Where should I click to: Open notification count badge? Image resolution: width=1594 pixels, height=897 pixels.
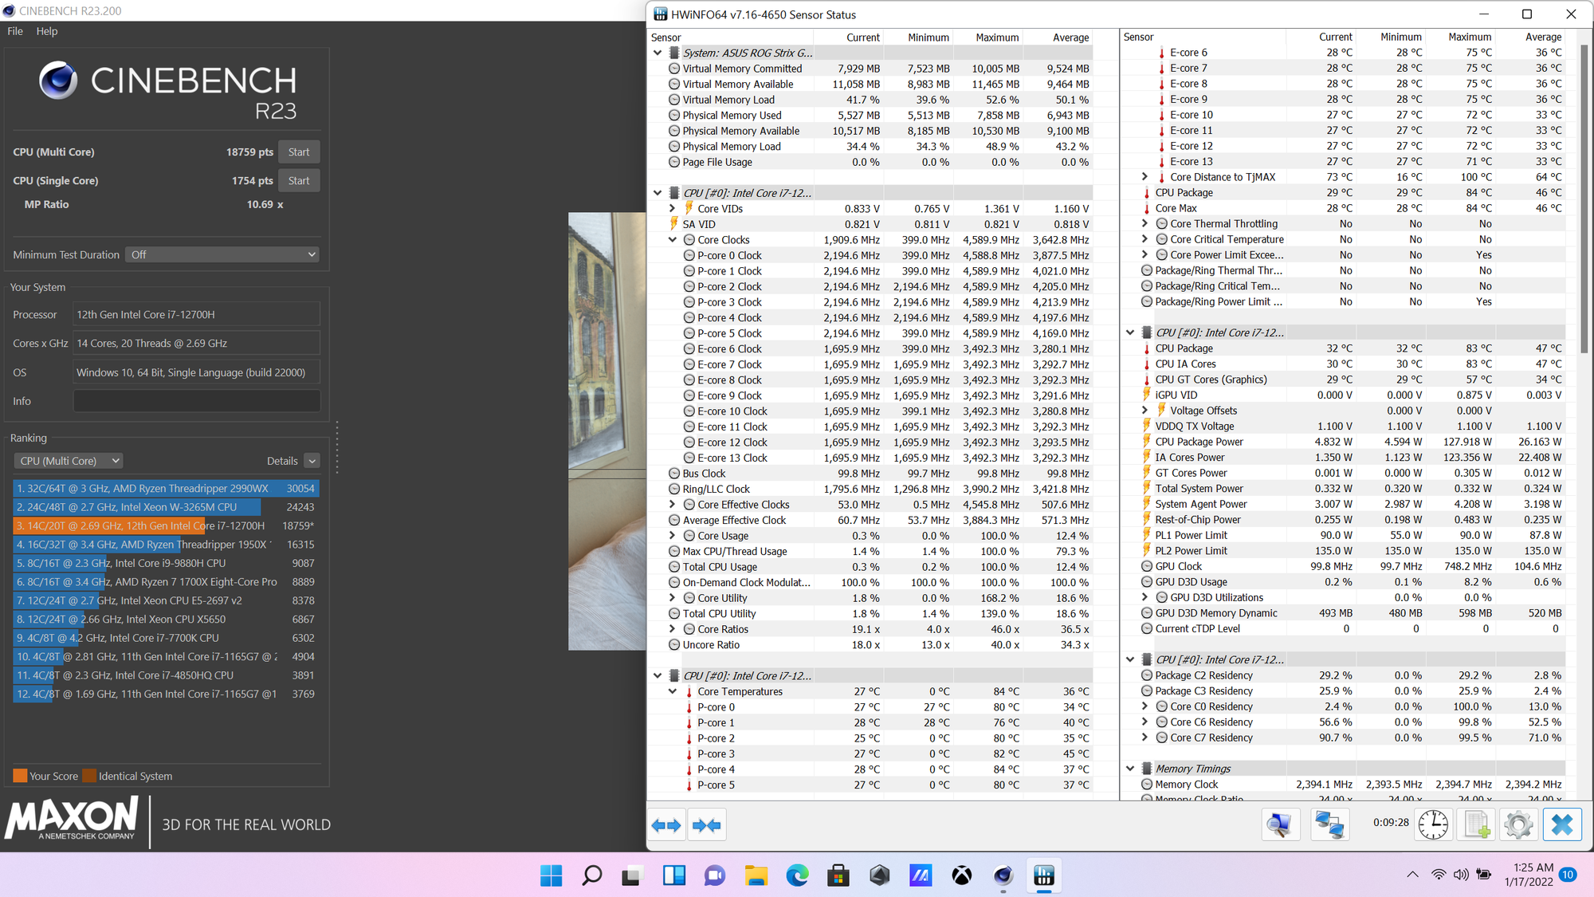point(1567,875)
